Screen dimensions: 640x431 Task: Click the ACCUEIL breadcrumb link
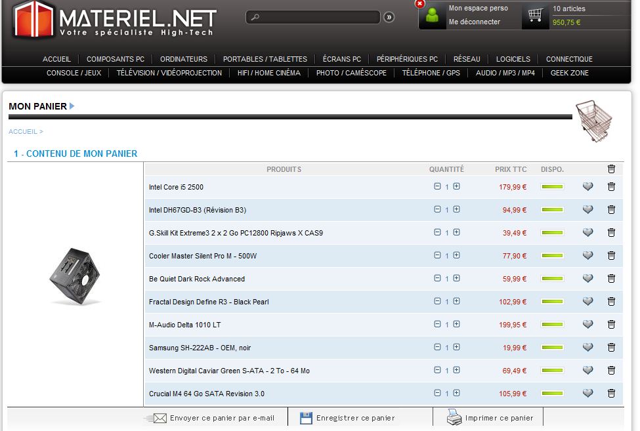(23, 132)
